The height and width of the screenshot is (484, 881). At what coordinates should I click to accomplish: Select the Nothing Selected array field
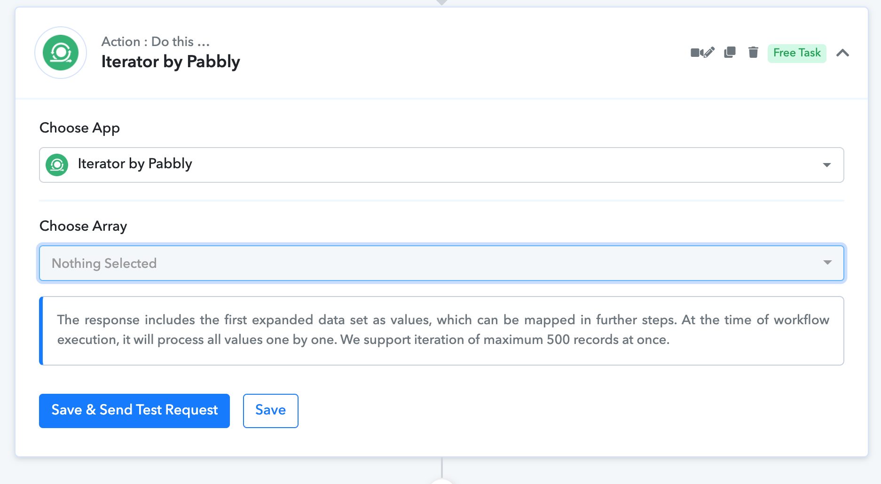[x=441, y=263]
